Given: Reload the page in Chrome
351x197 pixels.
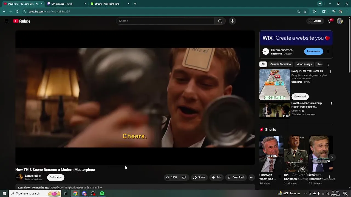Looking at the screenshot, I should (17, 11).
